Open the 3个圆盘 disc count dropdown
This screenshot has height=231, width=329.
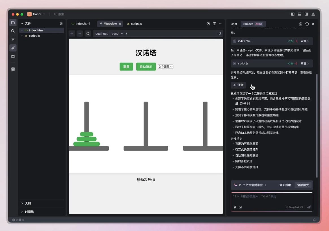tap(165, 67)
